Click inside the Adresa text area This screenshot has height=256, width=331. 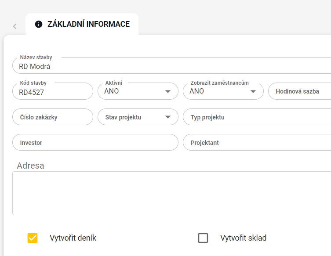click(x=171, y=193)
